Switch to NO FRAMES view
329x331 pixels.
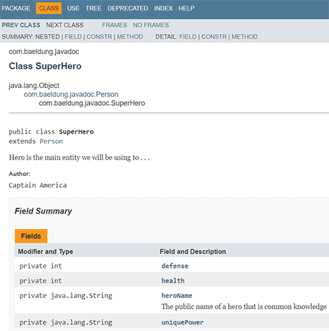tap(151, 25)
